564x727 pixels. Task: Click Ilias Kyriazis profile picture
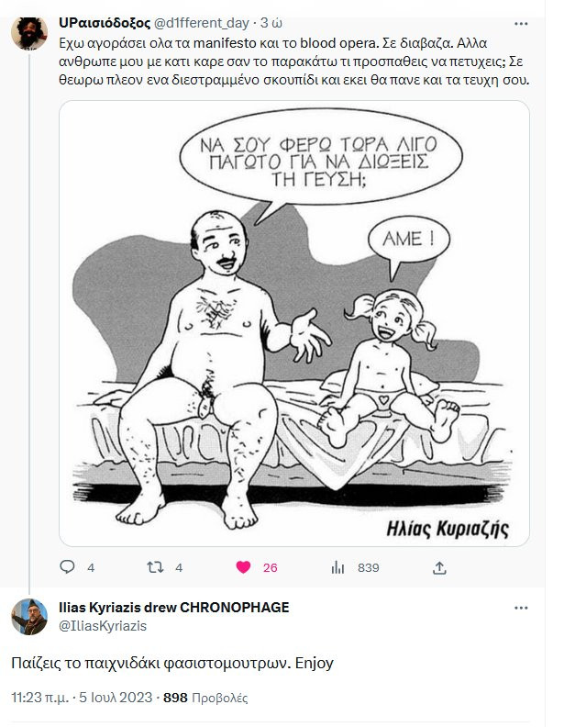(x=28, y=616)
